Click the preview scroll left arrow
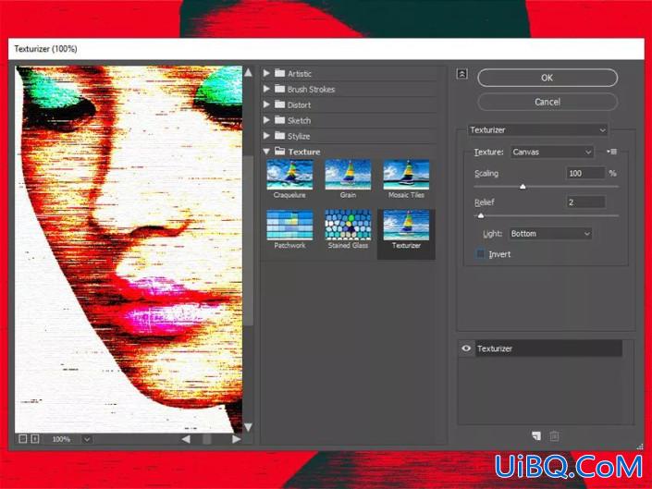 point(186,439)
